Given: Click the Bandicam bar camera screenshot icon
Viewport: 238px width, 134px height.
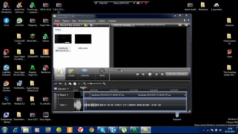Looking at the screenshot, I should coord(138,3).
